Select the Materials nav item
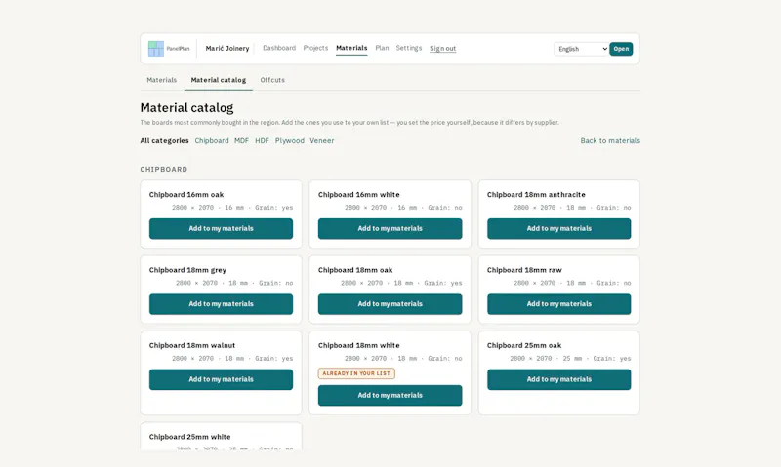The width and height of the screenshot is (781, 467). pyautogui.click(x=351, y=48)
